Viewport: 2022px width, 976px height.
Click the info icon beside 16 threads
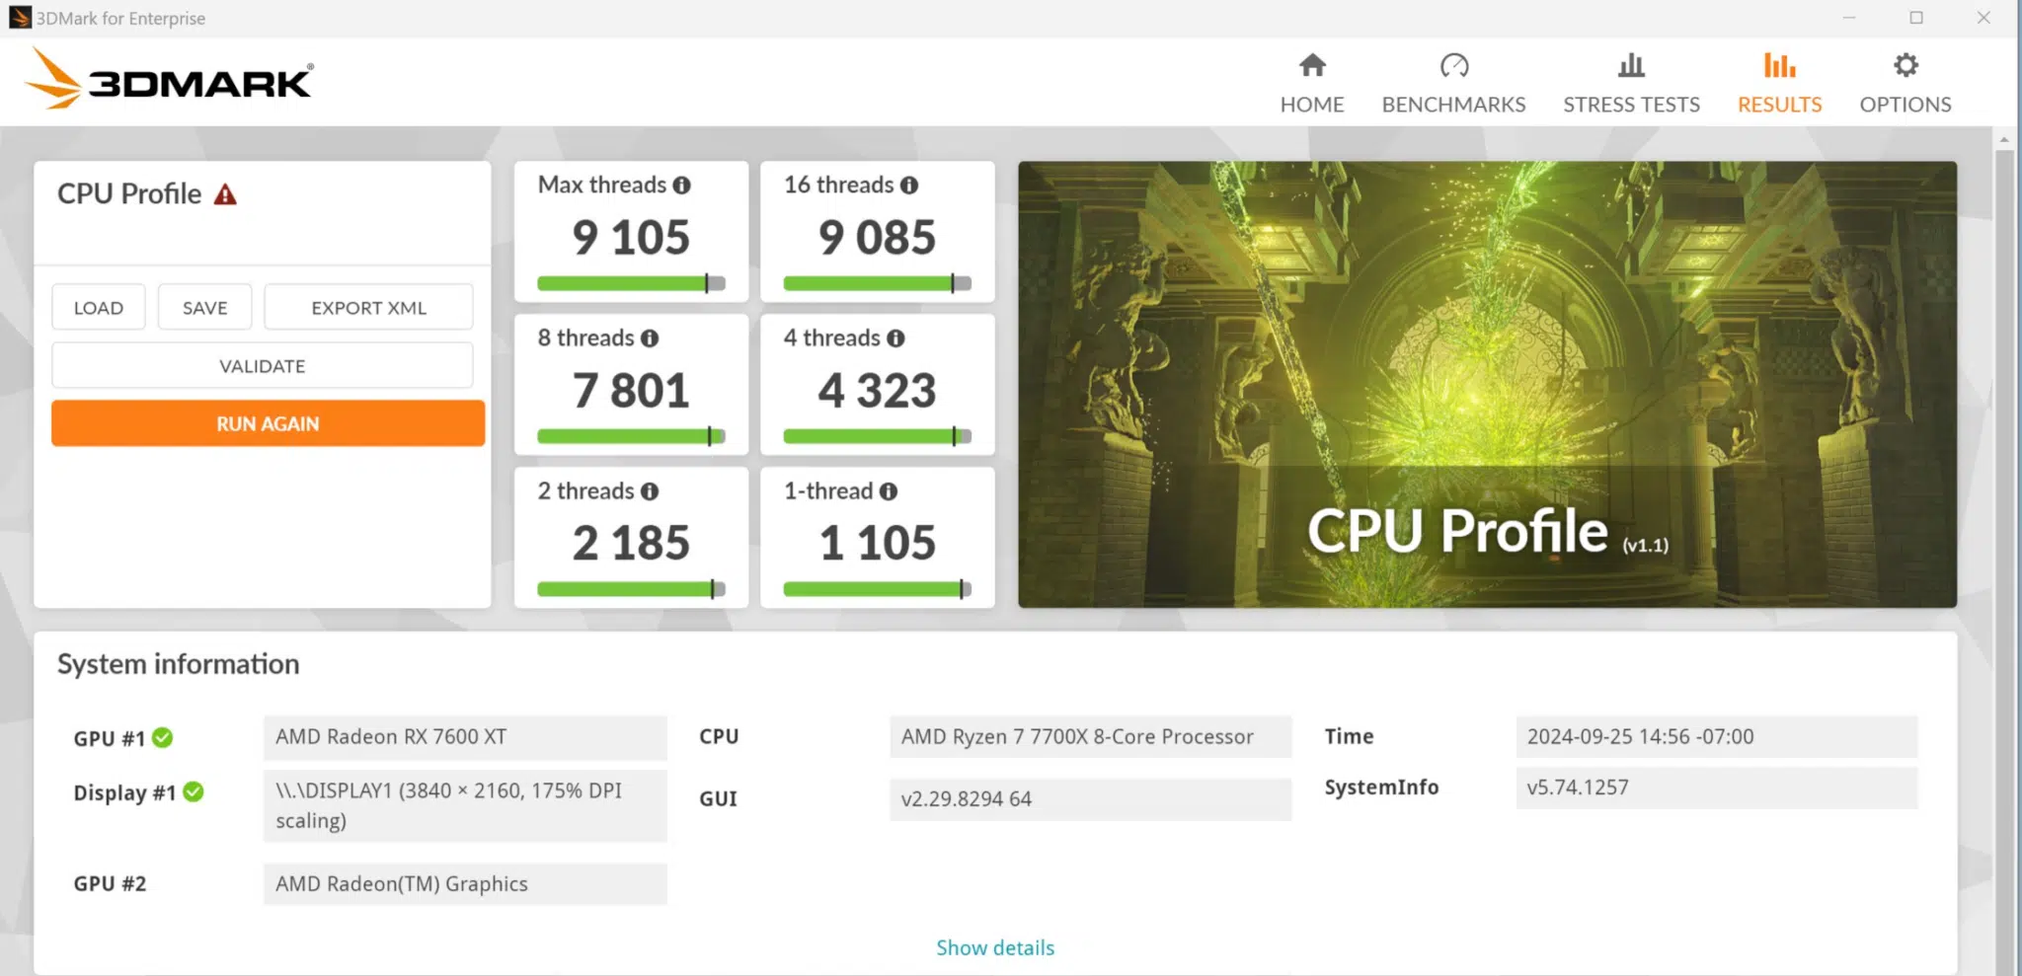tap(908, 186)
